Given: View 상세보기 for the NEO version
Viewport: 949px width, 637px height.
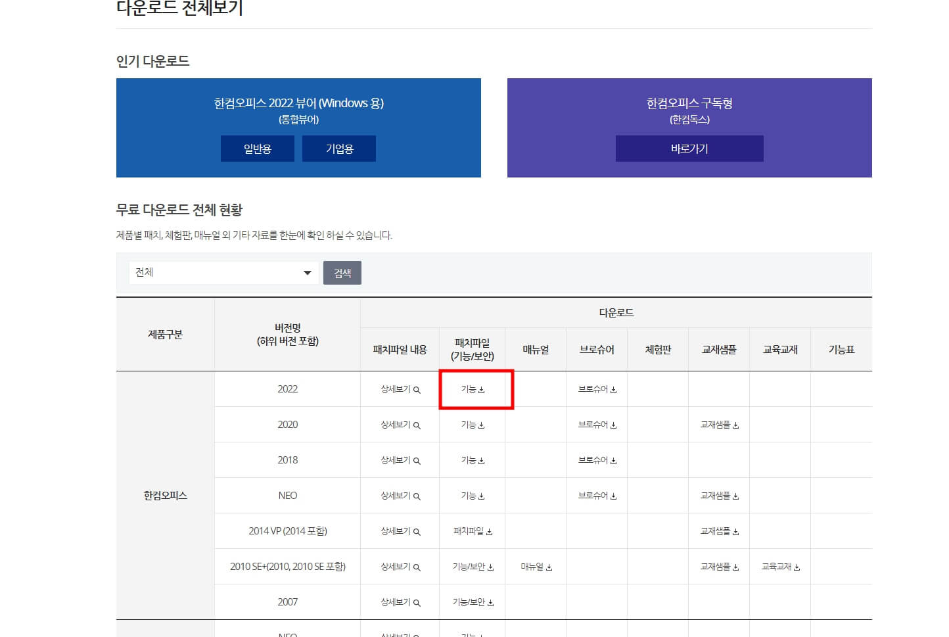Looking at the screenshot, I should [400, 496].
